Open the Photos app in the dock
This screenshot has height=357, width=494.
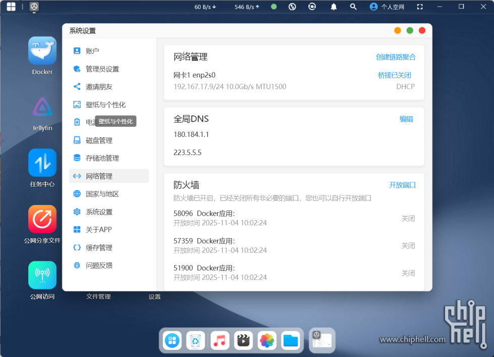coord(267,340)
